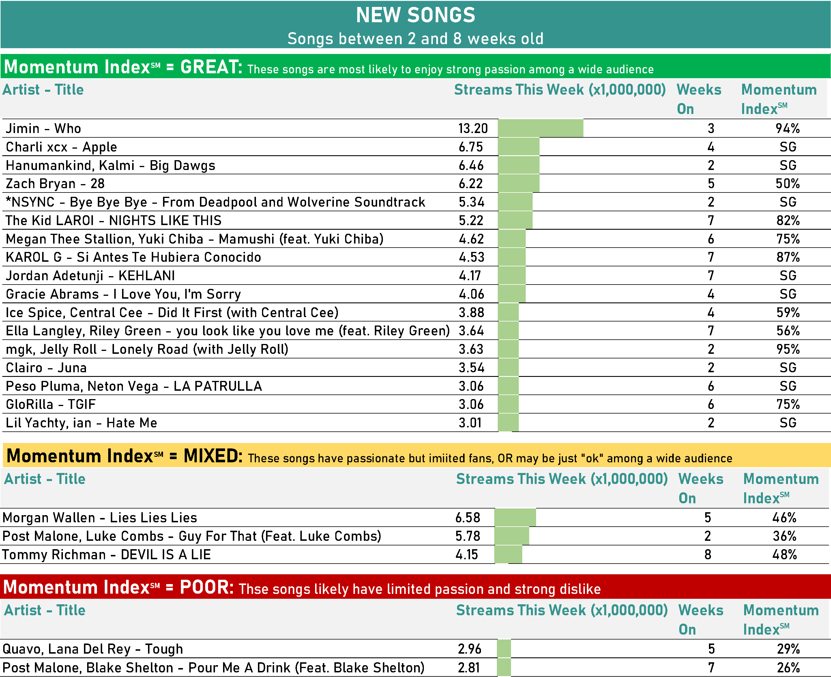Screen dimensions: 831x677
Task: Click the 5.78 streams value
Action: 467,536
